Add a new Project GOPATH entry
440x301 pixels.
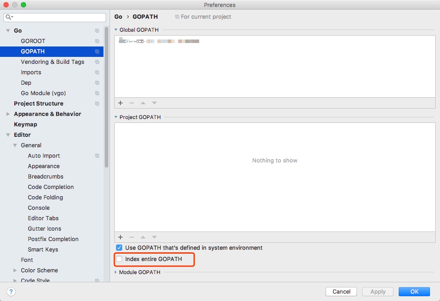coord(120,237)
